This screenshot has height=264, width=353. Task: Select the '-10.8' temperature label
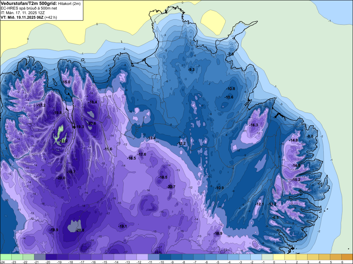(x=231, y=89)
